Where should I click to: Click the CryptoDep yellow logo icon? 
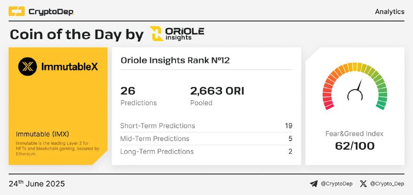tap(17, 11)
